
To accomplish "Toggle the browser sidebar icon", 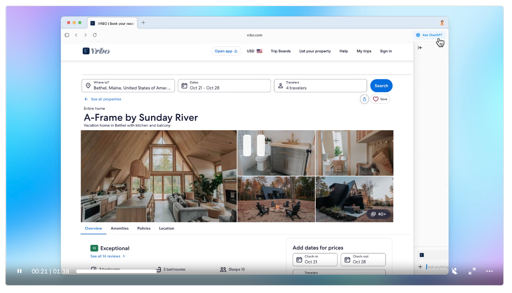I will [x=67, y=35].
